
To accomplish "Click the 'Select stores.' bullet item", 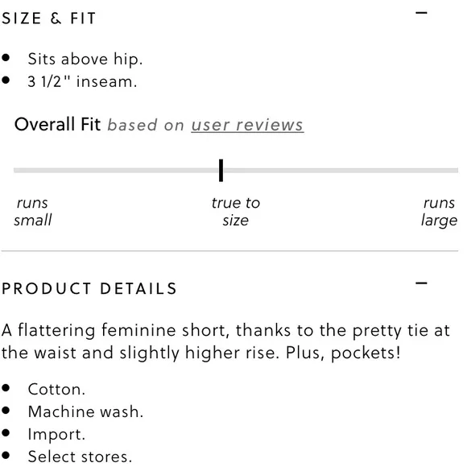I will click(x=80, y=457).
